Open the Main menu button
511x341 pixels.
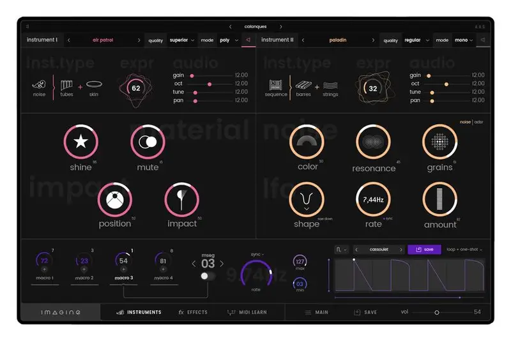[x=316, y=312]
